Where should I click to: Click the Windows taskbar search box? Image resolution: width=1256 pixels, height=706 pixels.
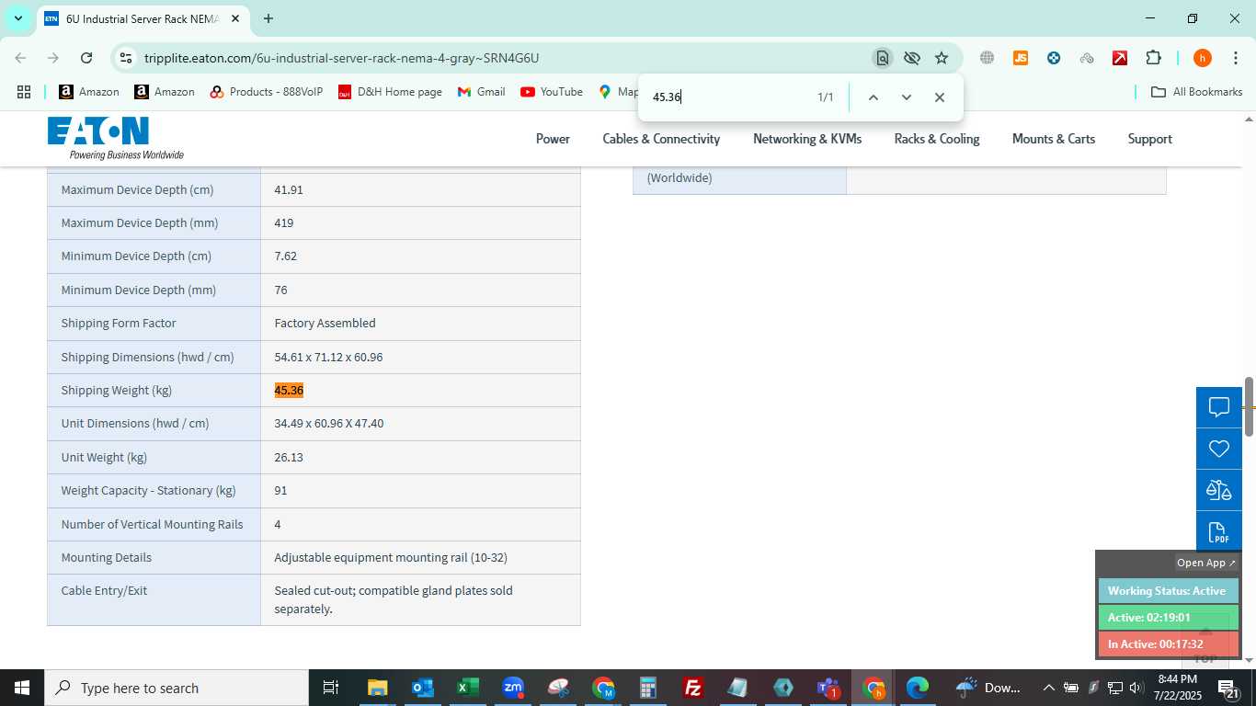tap(177, 688)
